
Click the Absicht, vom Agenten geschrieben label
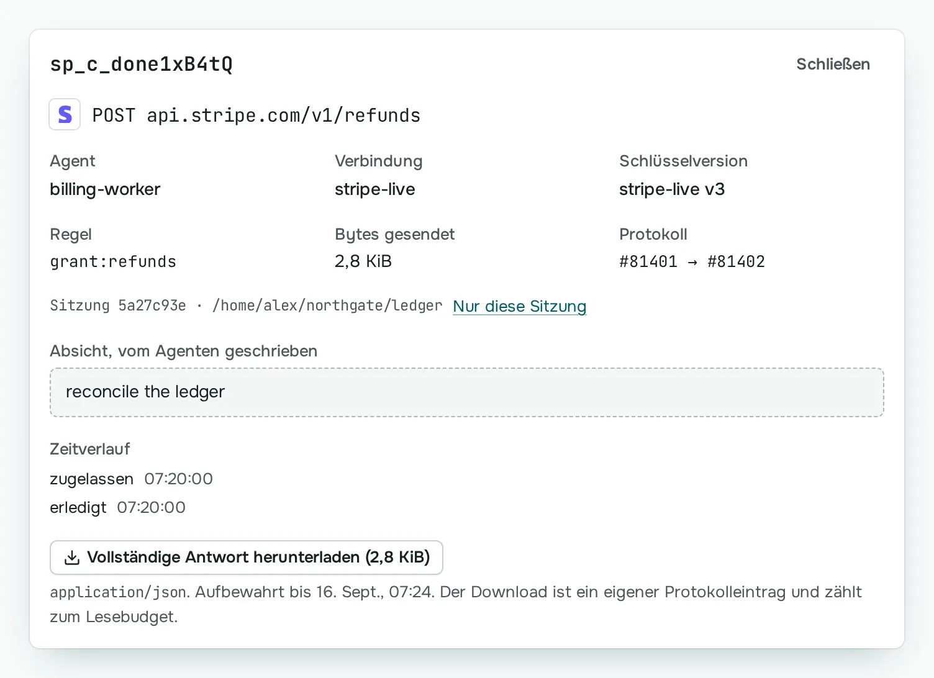[x=183, y=351]
